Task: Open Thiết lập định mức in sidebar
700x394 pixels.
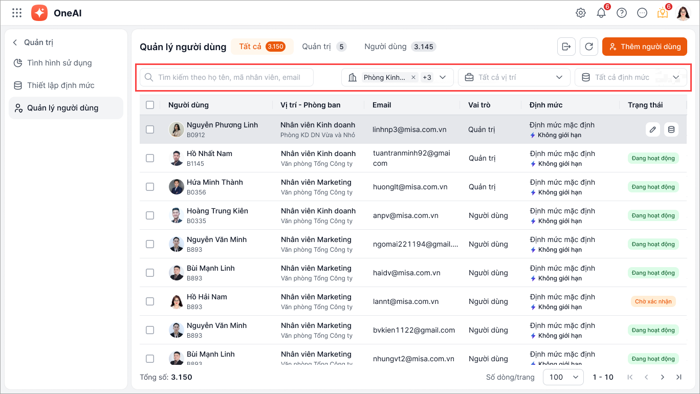Action: (60, 85)
